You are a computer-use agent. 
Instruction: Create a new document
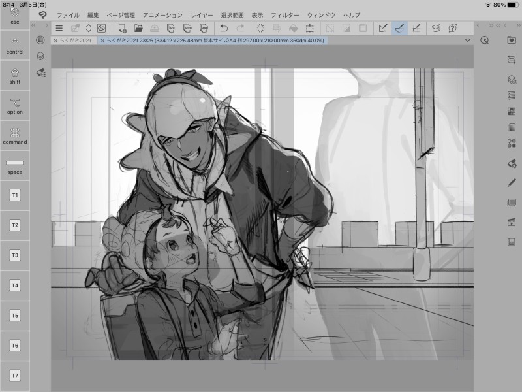(122, 28)
